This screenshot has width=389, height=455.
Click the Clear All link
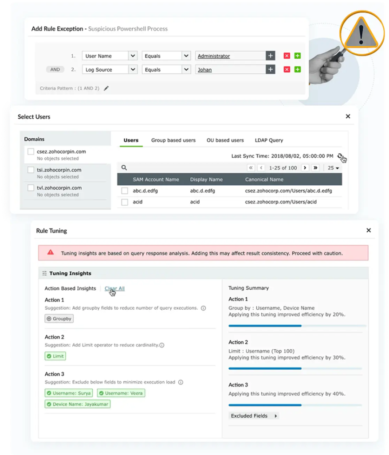click(114, 288)
